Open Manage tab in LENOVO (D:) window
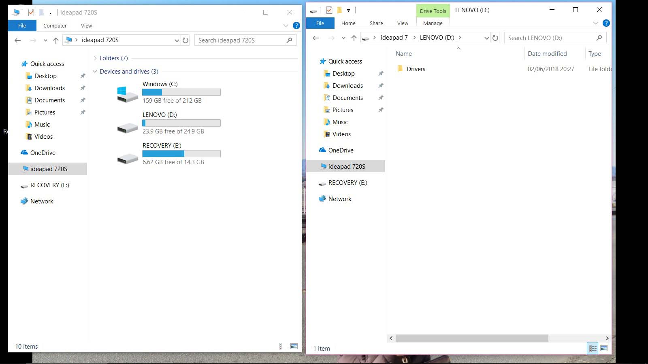648x364 pixels. [x=433, y=23]
